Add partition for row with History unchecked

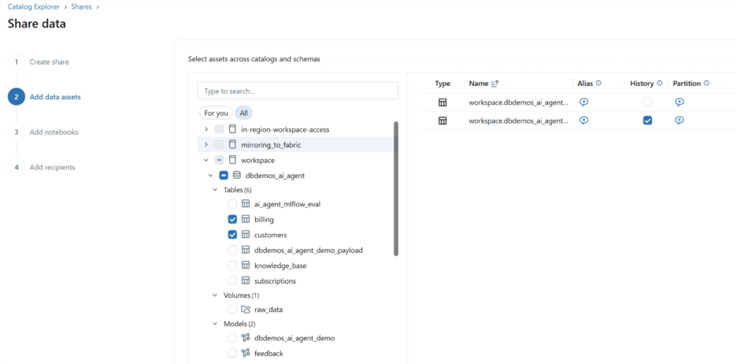[680, 102]
